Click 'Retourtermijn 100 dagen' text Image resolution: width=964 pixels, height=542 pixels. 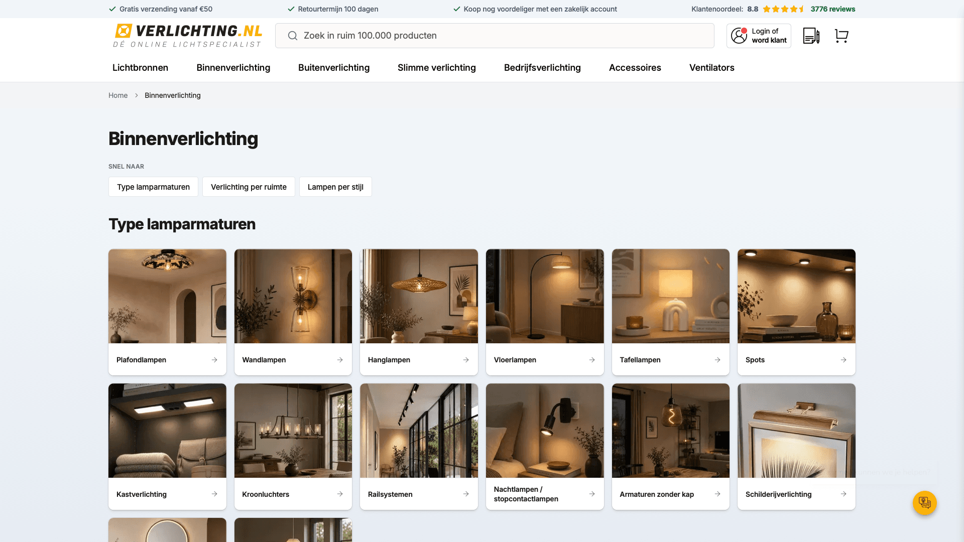(338, 9)
